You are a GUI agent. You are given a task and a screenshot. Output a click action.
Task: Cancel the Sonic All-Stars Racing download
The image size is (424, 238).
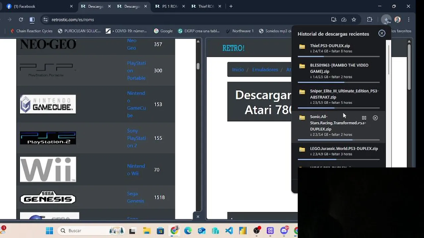[x=375, y=118]
